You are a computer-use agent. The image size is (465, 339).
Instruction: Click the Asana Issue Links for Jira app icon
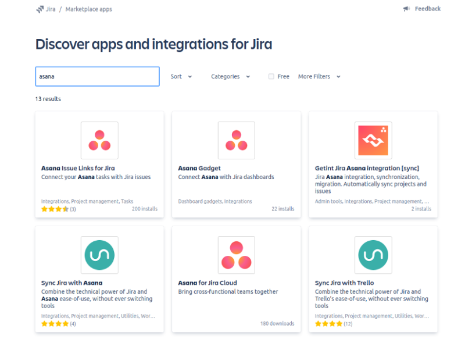99,140
